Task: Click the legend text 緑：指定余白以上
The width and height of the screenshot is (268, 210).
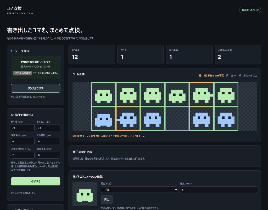Action: tap(248, 75)
